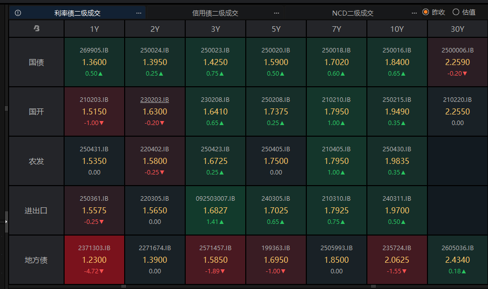Screen dimensions: 488x289
Task: Click bond code 250208.IB
Action: pyautogui.click(x=276, y=99)
